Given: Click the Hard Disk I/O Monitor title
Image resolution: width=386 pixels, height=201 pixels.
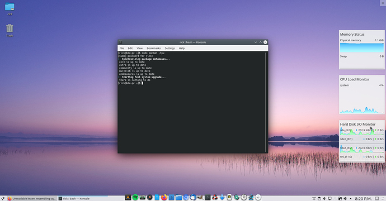Looking at the screenshot, I should 357,125.
